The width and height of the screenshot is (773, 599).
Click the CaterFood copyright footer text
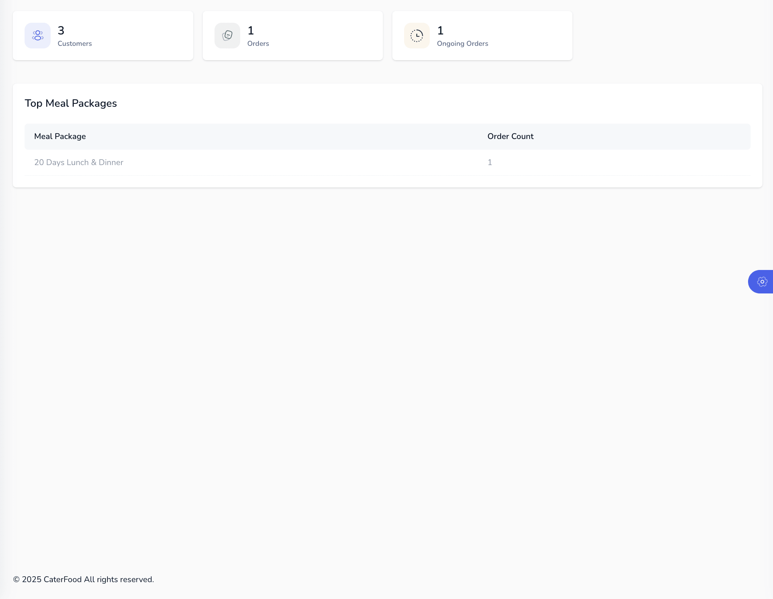83,579
